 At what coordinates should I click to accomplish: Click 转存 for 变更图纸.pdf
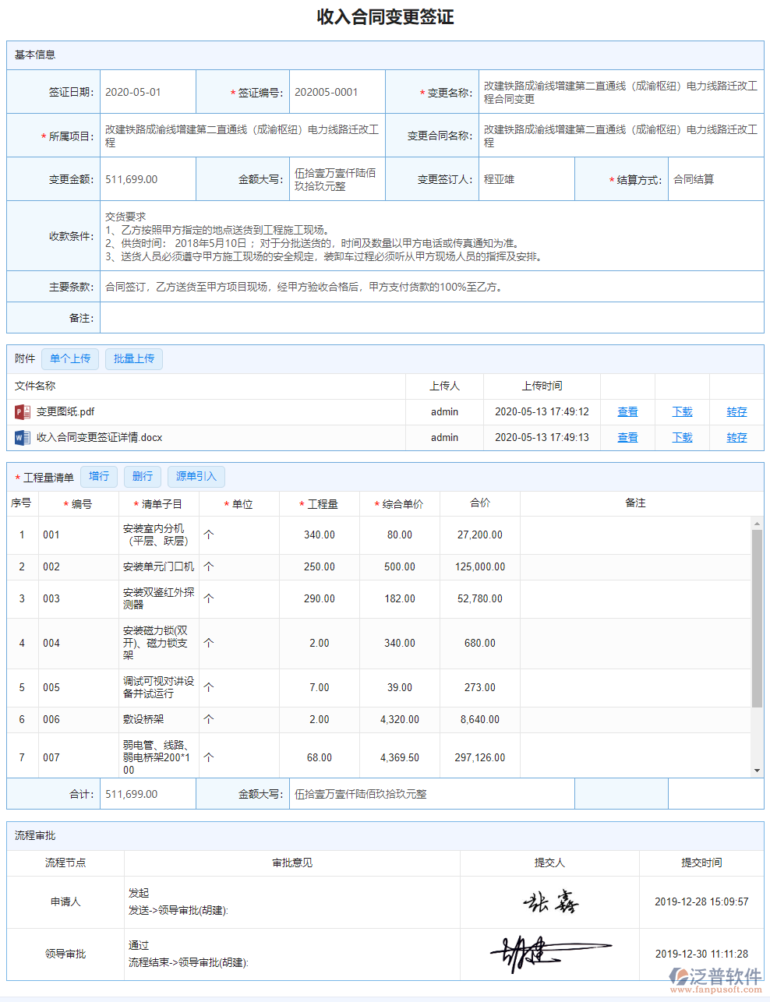(x=736, y=411)
